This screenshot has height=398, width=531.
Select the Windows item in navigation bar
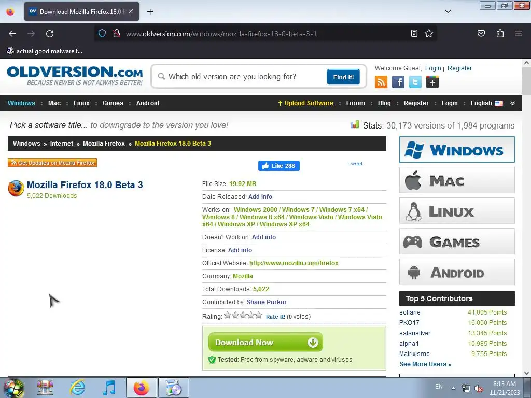(21, 103)
